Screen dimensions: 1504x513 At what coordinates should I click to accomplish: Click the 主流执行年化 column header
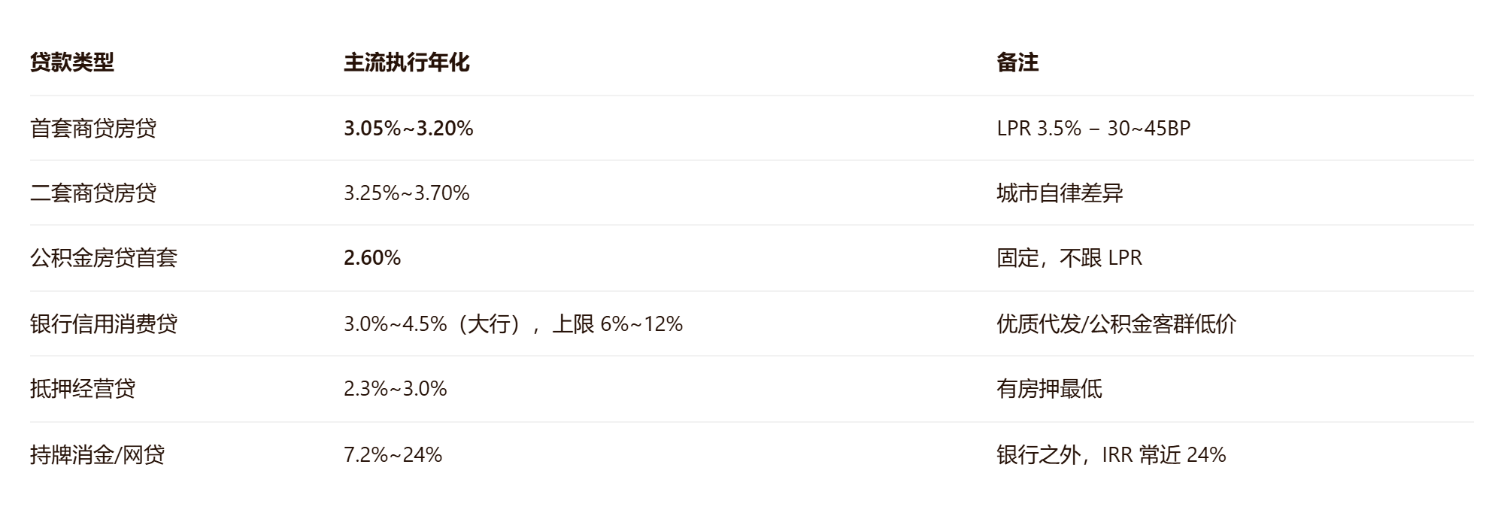point(407,62)
